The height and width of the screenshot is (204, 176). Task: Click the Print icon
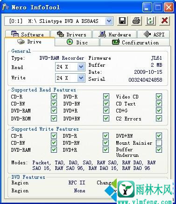pos(136,21)
